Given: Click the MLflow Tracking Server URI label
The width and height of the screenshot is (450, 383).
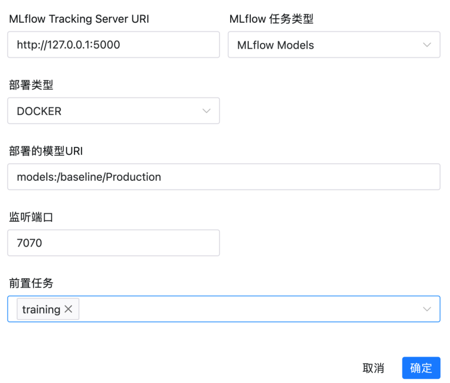Looking at the screenshot, I should pos(79,19).
